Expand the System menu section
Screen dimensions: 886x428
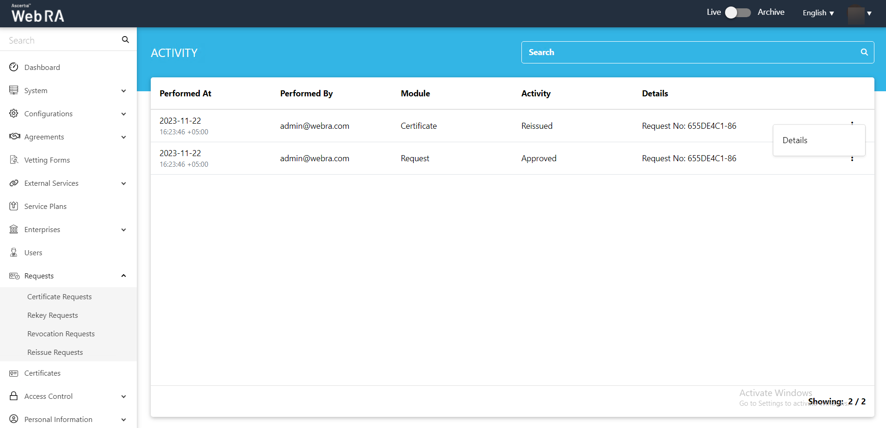(123, 91)
